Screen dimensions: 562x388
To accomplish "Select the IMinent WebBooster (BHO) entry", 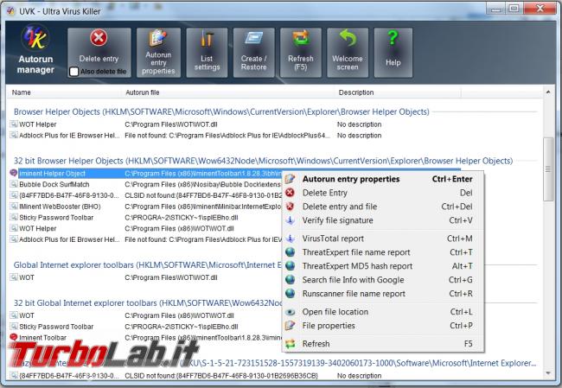I will (60, 207).
